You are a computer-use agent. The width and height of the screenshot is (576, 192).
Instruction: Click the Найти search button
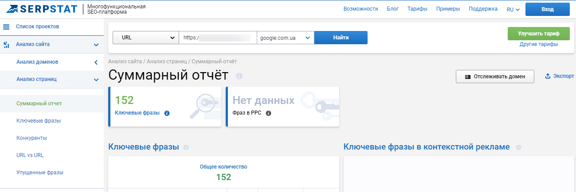point(341,38)
